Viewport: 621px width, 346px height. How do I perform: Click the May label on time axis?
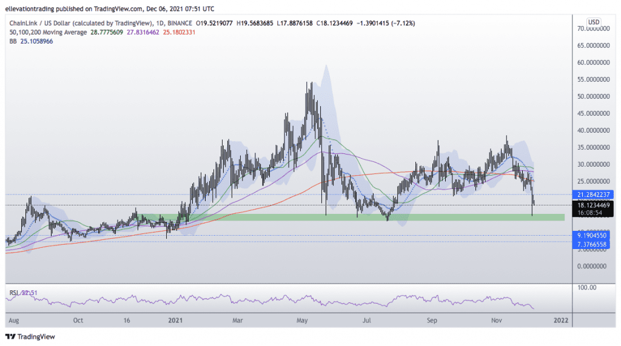(x=302, y=321)
